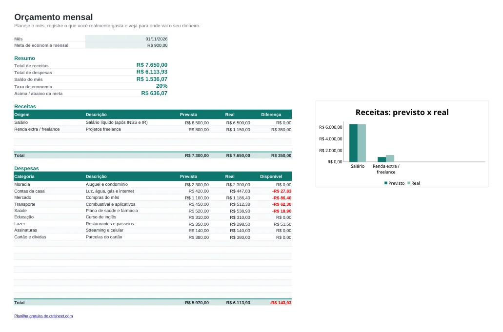Image resolution: width=503 pixels, height=332 pixels.
Task: Select the Projetos freelance description cell
Action: coord(103,129)
